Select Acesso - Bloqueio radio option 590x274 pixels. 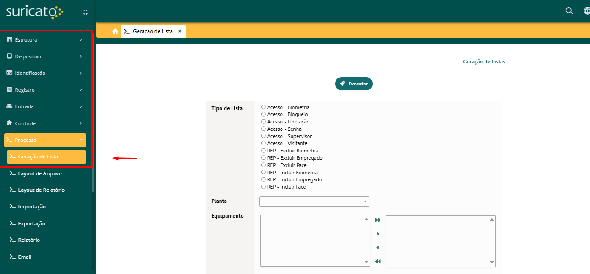[264, 114]
